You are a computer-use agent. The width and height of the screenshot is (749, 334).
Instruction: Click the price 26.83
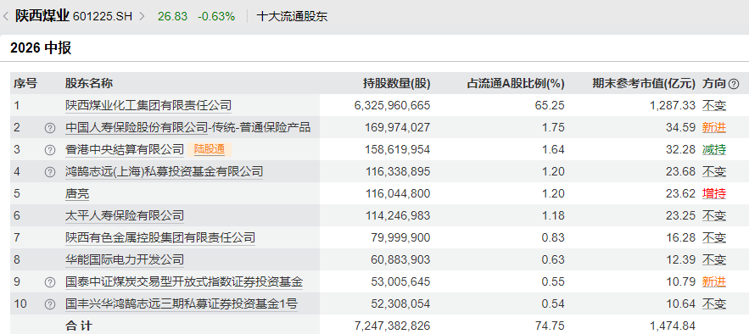point(172,17)
